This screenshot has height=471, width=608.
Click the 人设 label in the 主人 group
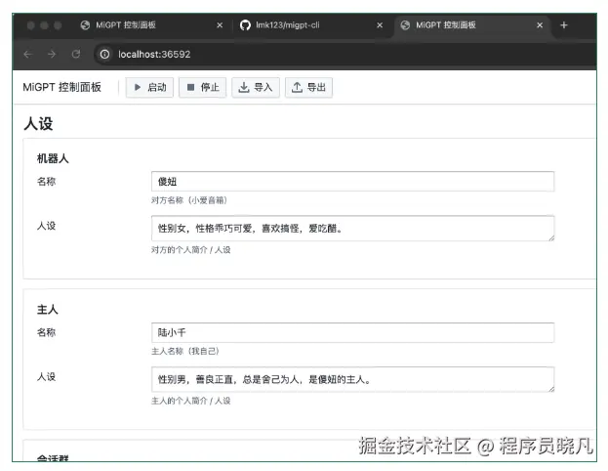(46, 376)
